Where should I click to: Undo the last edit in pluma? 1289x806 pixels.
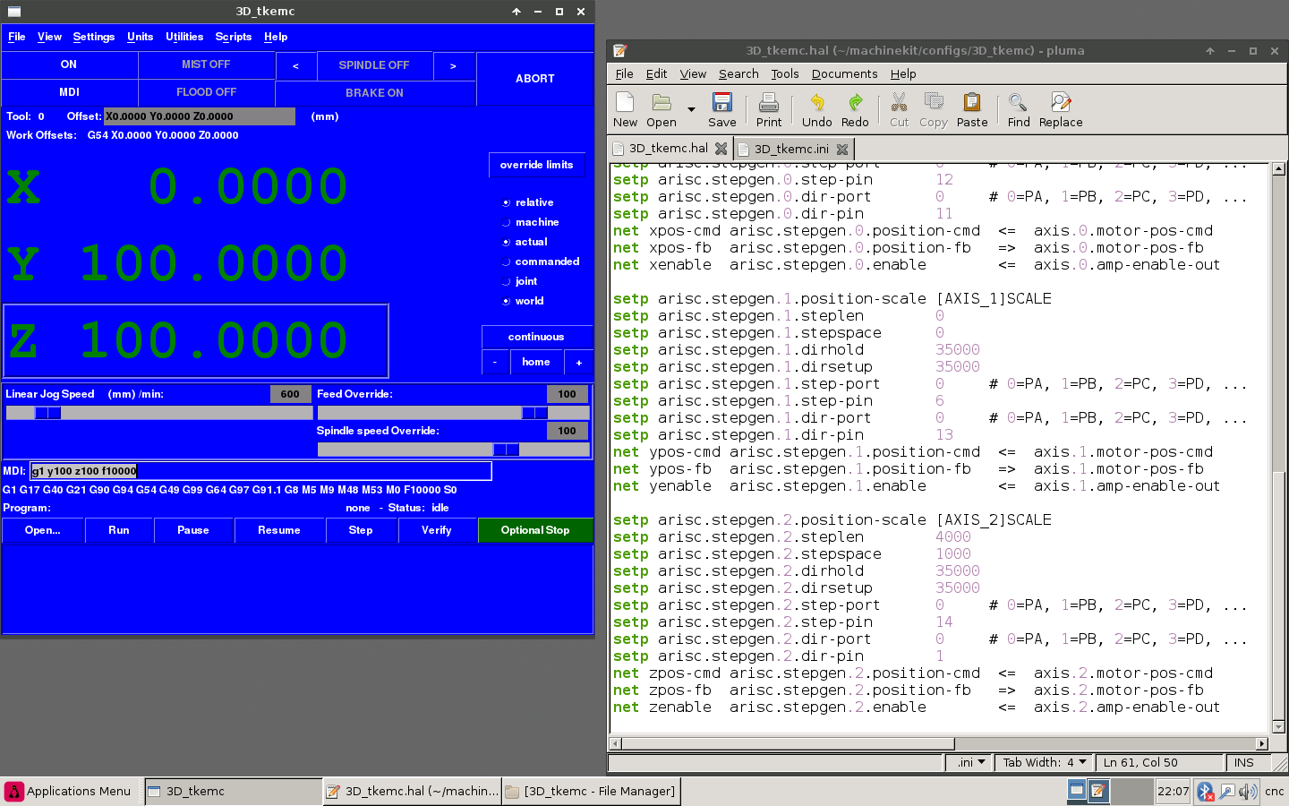coord(816,110)
